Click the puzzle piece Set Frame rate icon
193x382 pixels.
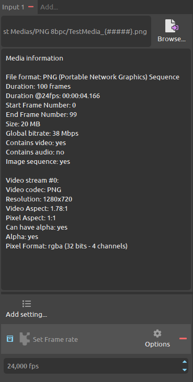click(x=25, y=339)
